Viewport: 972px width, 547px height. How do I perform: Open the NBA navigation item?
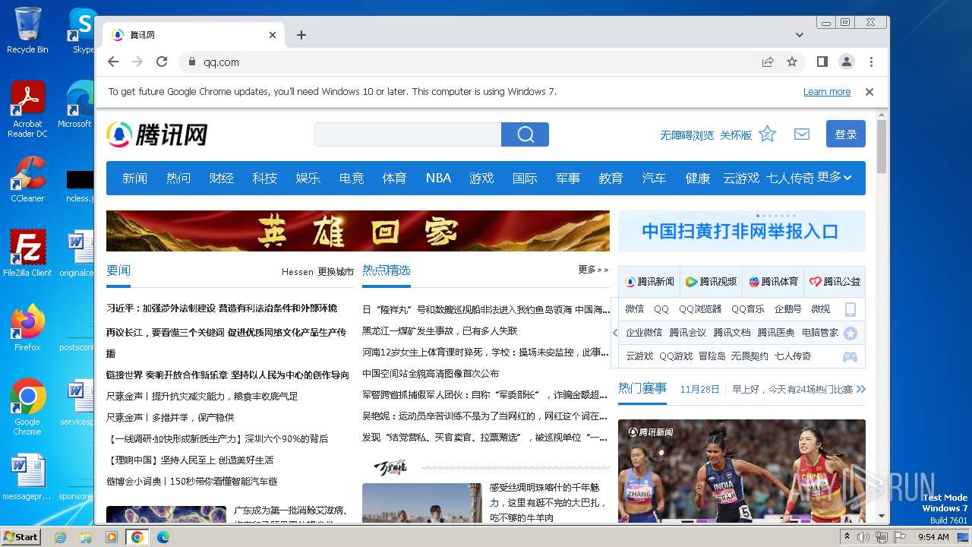[x=438, y=178]
